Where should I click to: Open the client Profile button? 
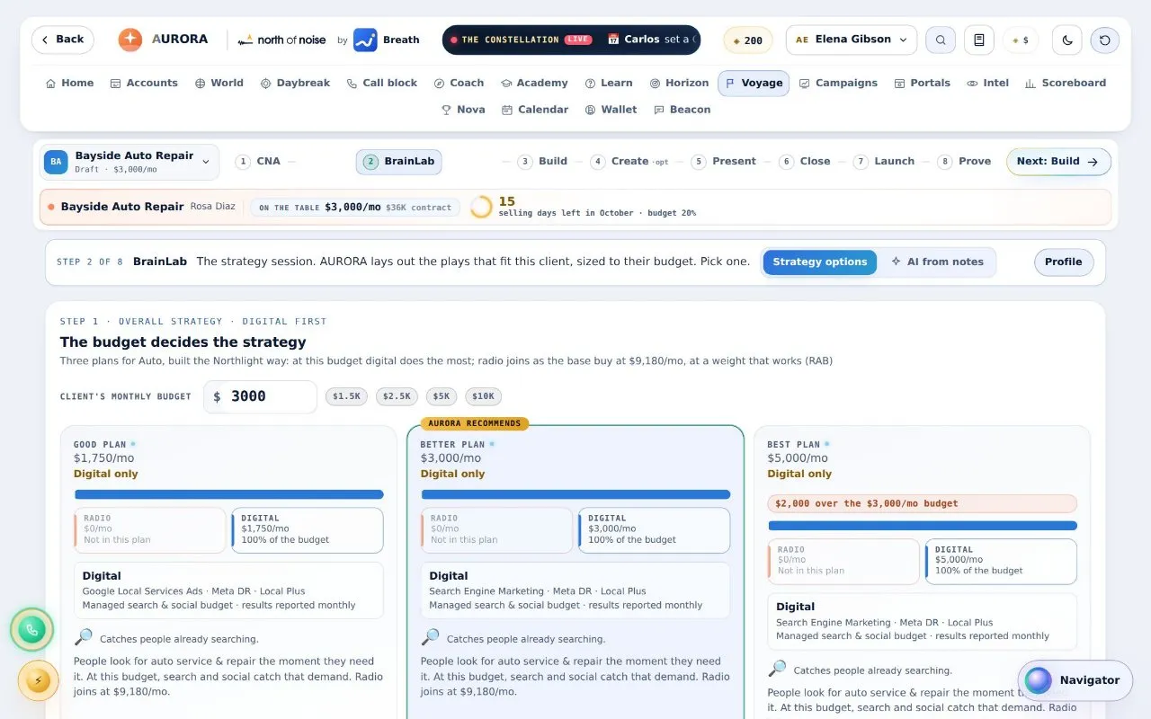(1064, 262)
